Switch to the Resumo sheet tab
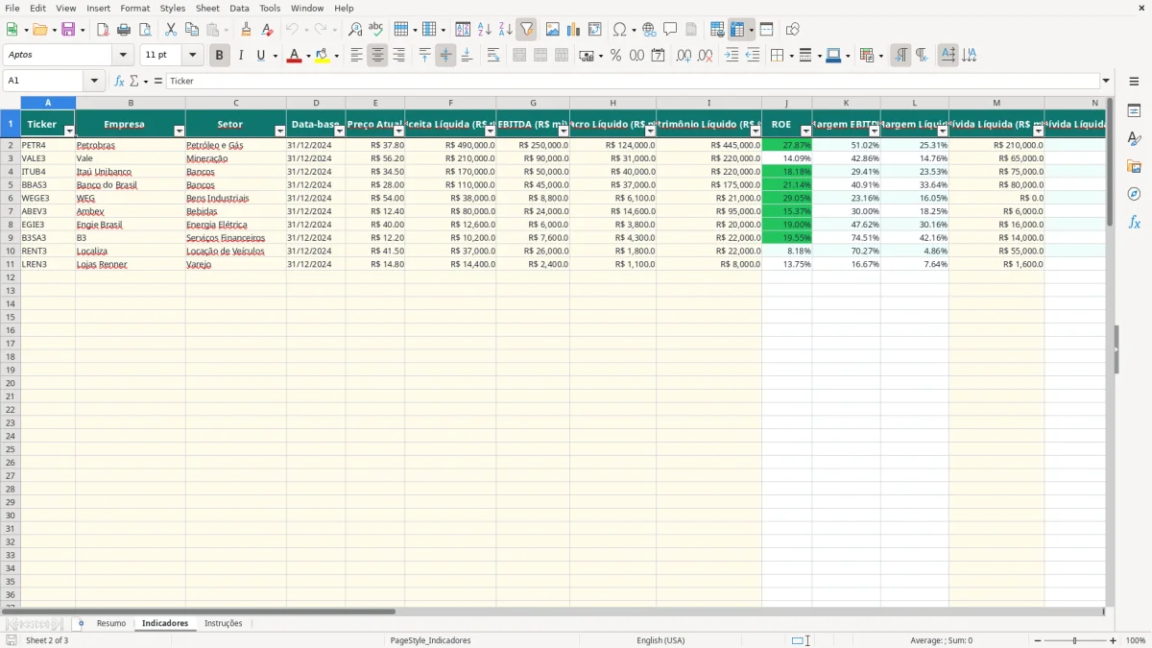Screen dimensions: 1152x648 click(x=111, y=623)
